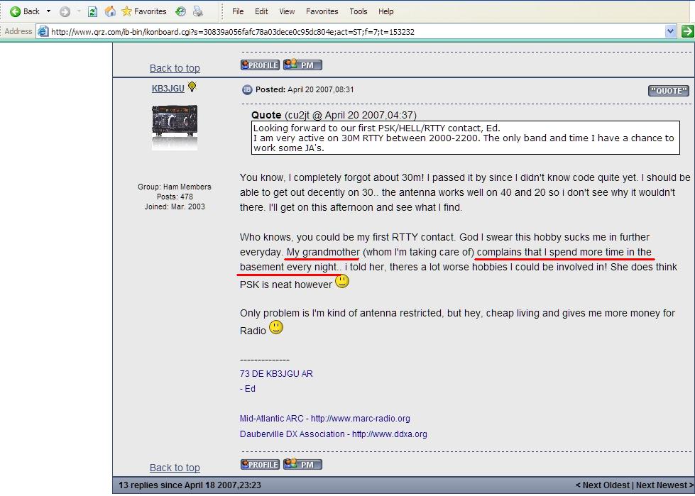Go to the home page via the Home icon
This screenshot has width=695, height=496.
coord(110,11)
